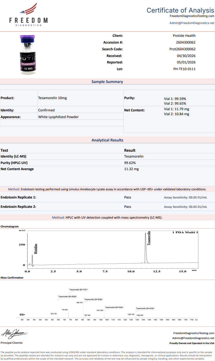Click the Sample Summary section heading
This screenshot has height=361, width=215.
click(107, 82)
